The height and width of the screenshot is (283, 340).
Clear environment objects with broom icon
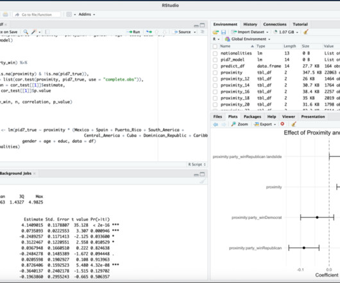306,32
